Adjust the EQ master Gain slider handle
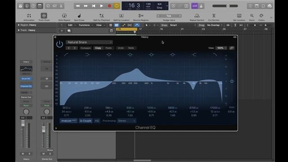This screenshot has height=162, width=288. [232, 81]
